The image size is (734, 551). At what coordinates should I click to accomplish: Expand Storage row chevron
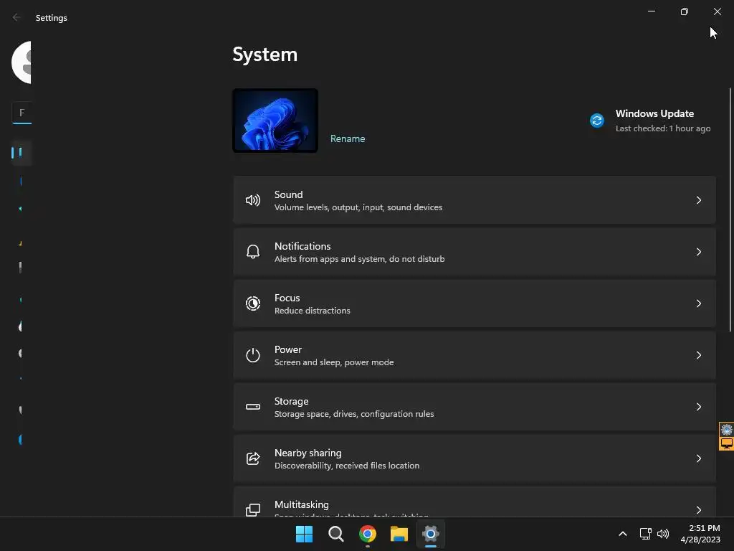click(698, 407)
